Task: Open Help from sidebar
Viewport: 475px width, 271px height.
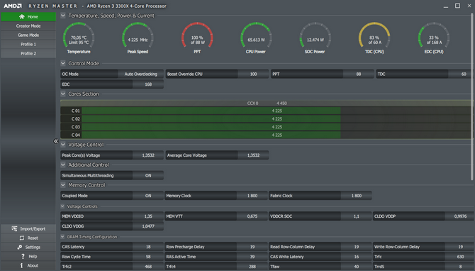Action: point(28,256)
